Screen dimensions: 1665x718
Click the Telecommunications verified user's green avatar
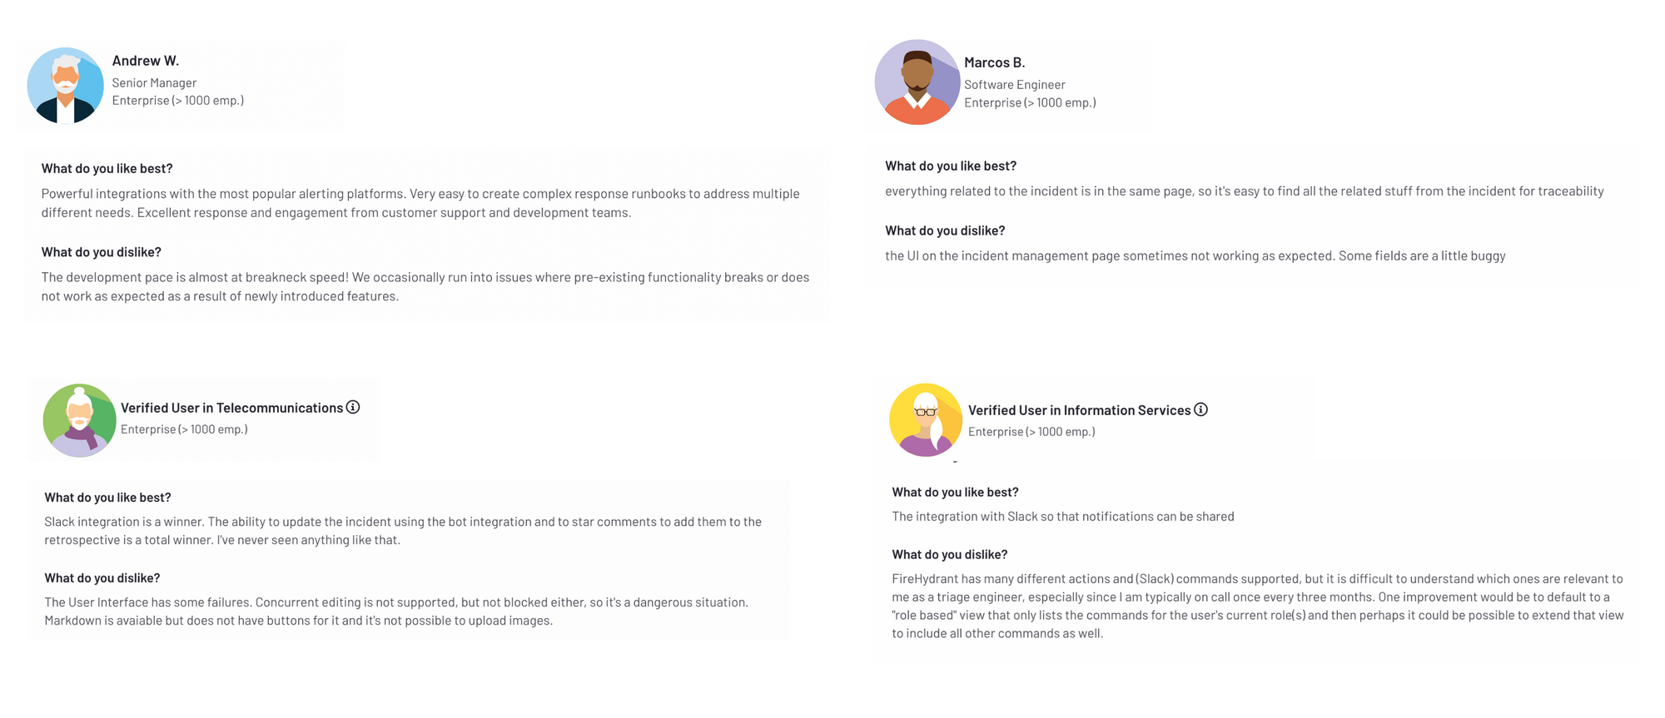[80, 420]
